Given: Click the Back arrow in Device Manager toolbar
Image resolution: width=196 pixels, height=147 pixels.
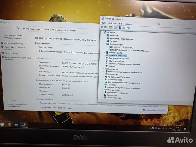Looking at the screenshot, I should coord(102,27).
